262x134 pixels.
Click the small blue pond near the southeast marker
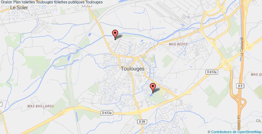[x=151, y=95]
